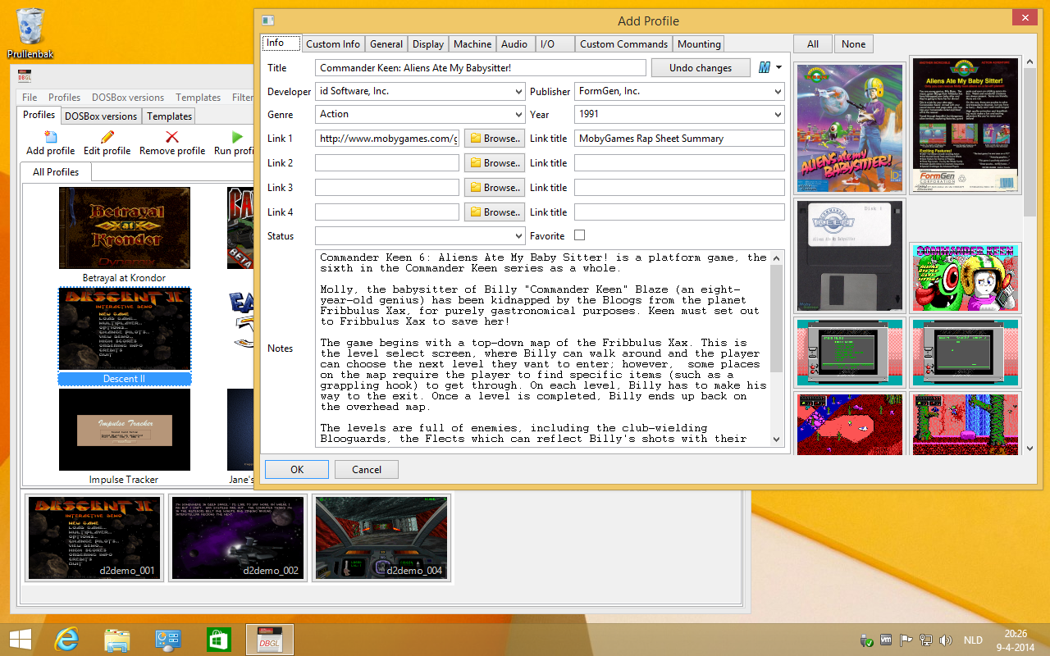Open the Windows Store taskbar icon

[218, 640]
